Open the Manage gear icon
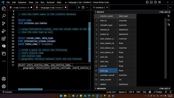Viewport: 174px width, 98px height. (x=4, y=86)
